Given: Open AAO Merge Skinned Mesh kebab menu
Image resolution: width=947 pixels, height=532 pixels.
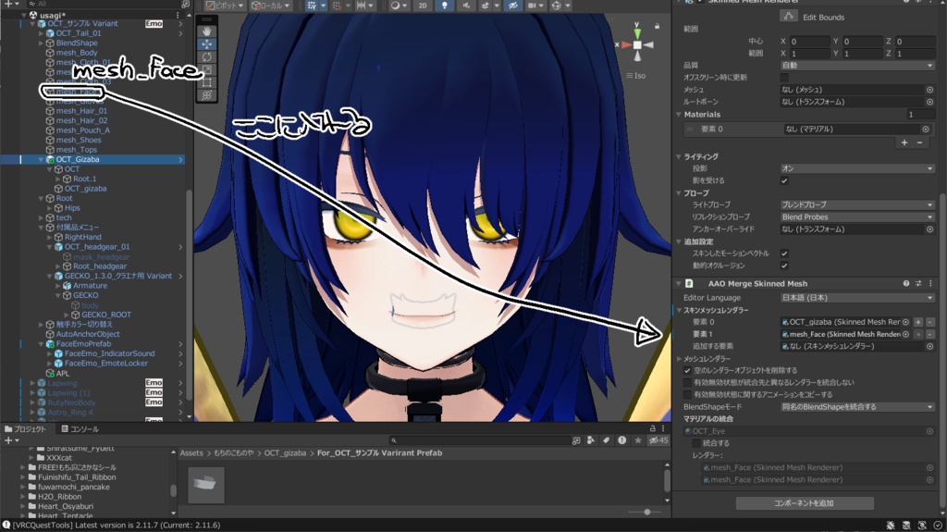Looking at the screenshot, I should [x=930, y=283].
